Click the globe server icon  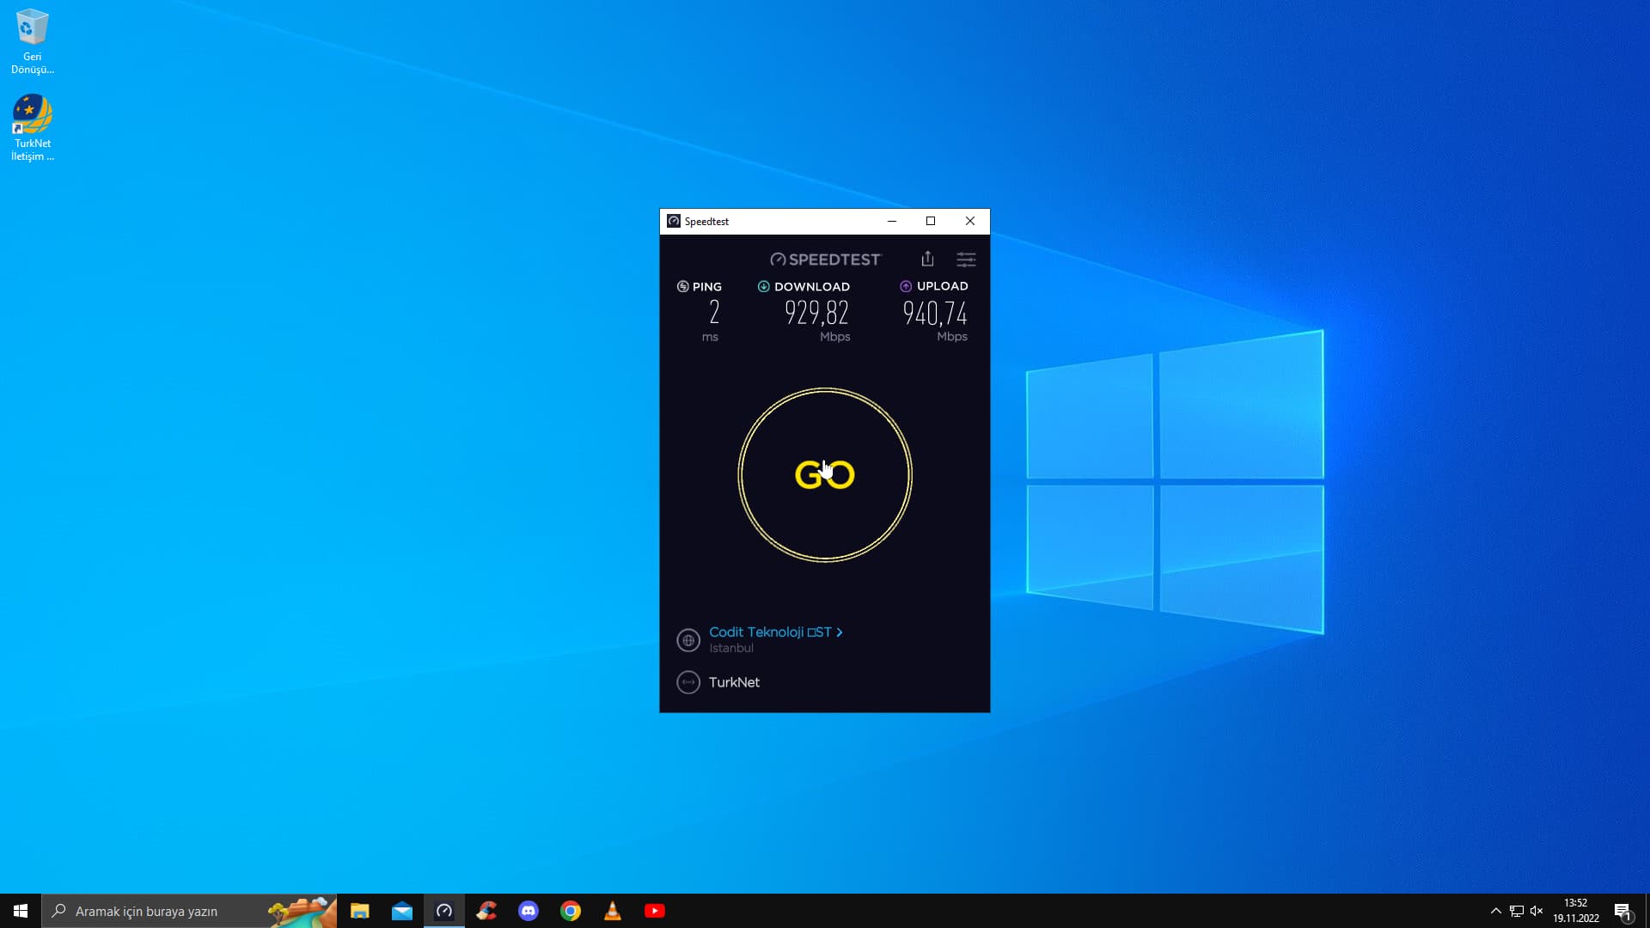click(x=688, y=640)
